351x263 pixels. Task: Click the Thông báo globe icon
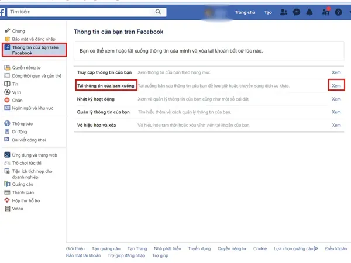7,123
